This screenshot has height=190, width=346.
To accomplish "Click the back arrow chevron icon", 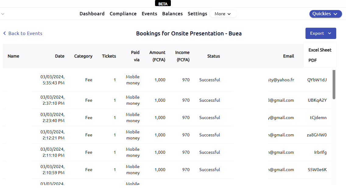I will coord(4,33).
